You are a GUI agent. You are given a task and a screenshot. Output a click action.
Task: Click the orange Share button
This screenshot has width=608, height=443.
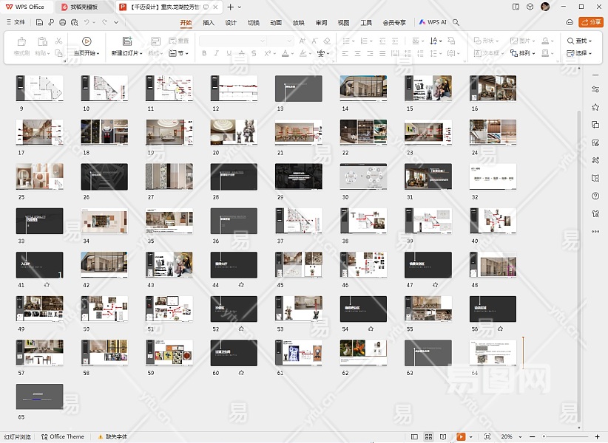(x=591, y=22)
